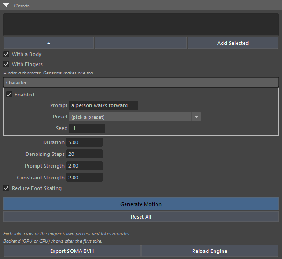Screen dimensions: 282x259
Task: Collapse the Kimodo panel triangle
Action: 6,5
